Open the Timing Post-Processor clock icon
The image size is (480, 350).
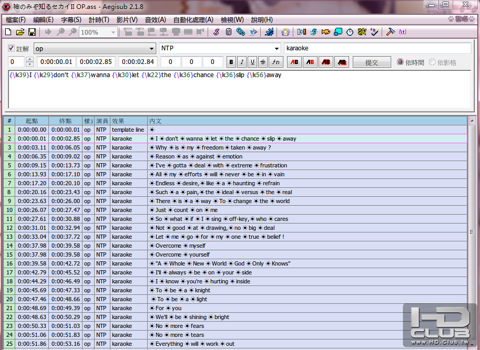350,32
